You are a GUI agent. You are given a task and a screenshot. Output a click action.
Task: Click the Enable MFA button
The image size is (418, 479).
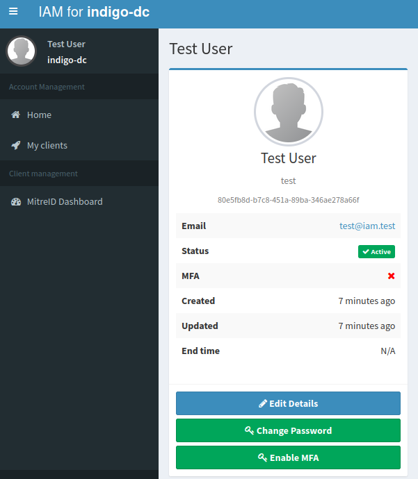[288, 457]
